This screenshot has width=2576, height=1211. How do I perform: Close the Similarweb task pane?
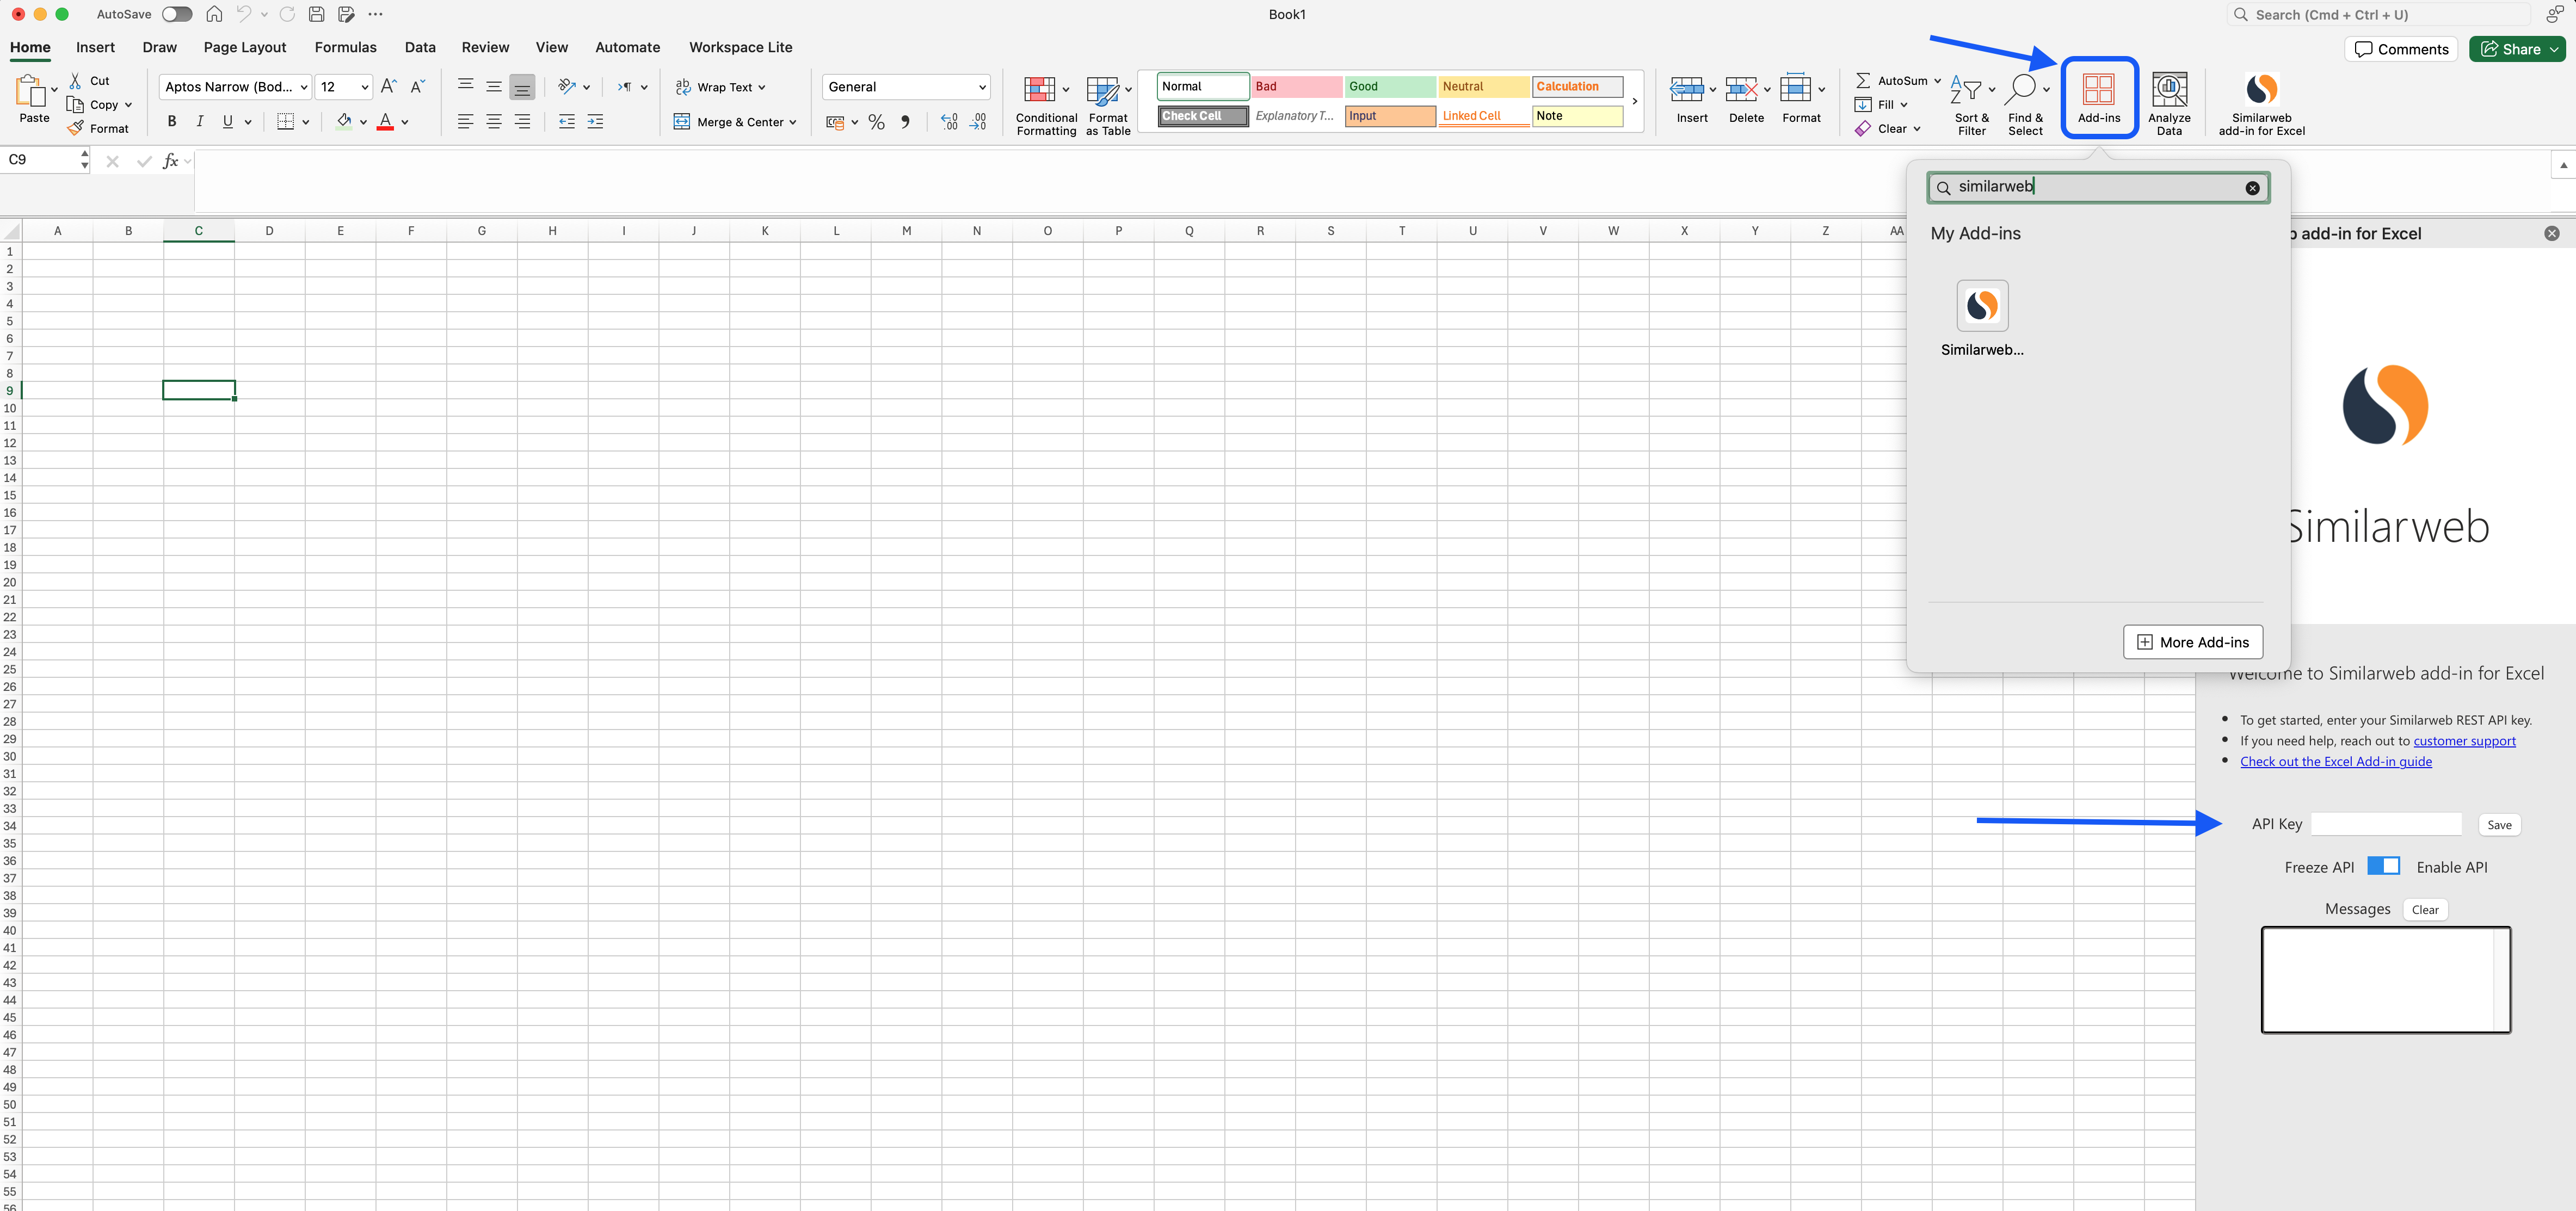[x=2552, y=233]
